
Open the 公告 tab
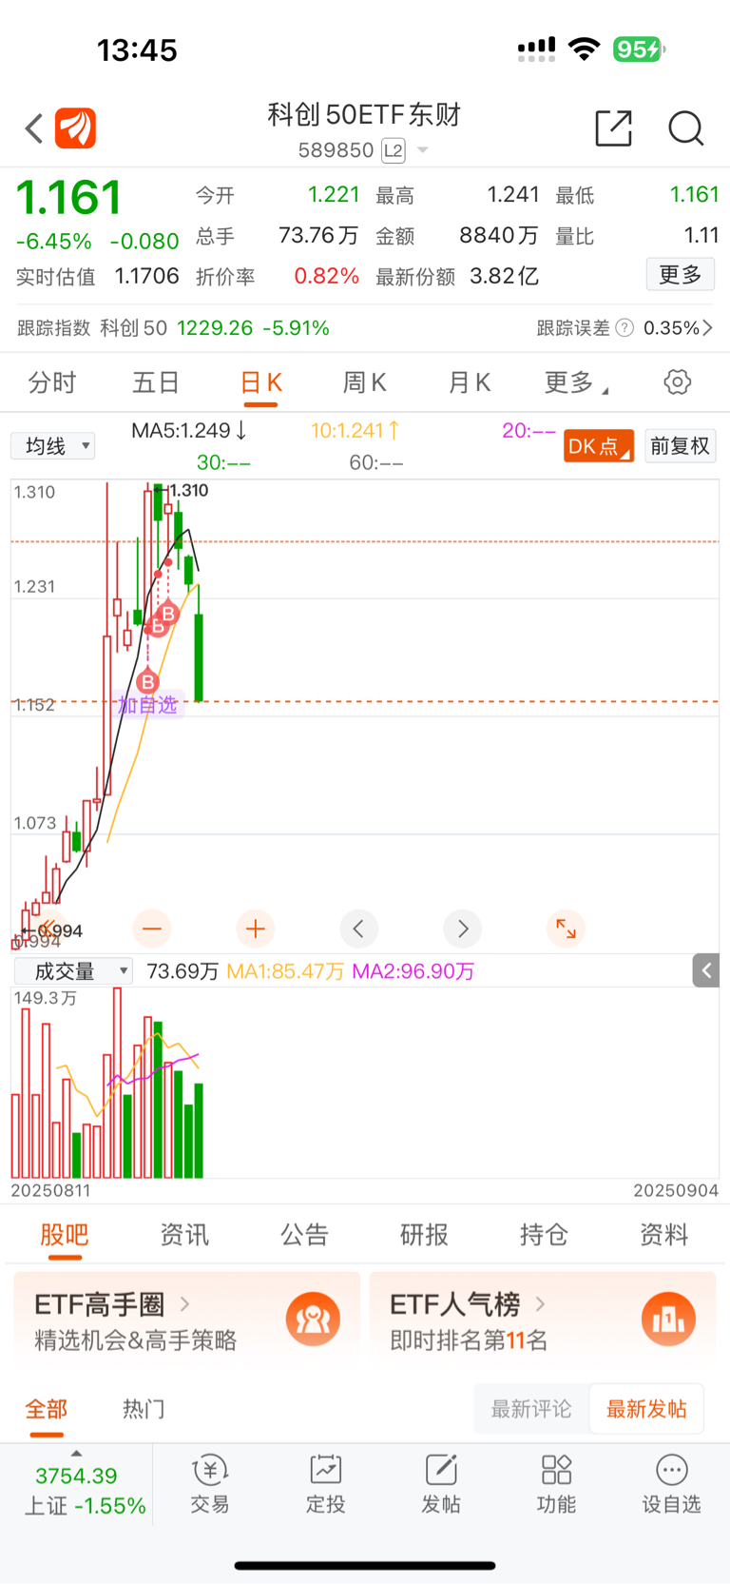[304, 1235]
